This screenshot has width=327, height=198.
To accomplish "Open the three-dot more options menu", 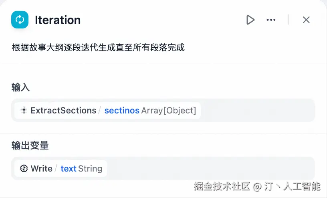I will point(271,20).
